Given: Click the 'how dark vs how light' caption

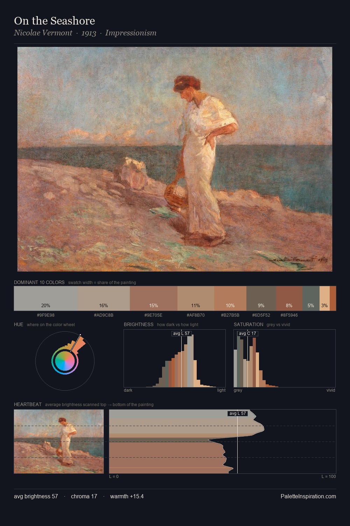Looking at the screenshot, I should 178,325.
